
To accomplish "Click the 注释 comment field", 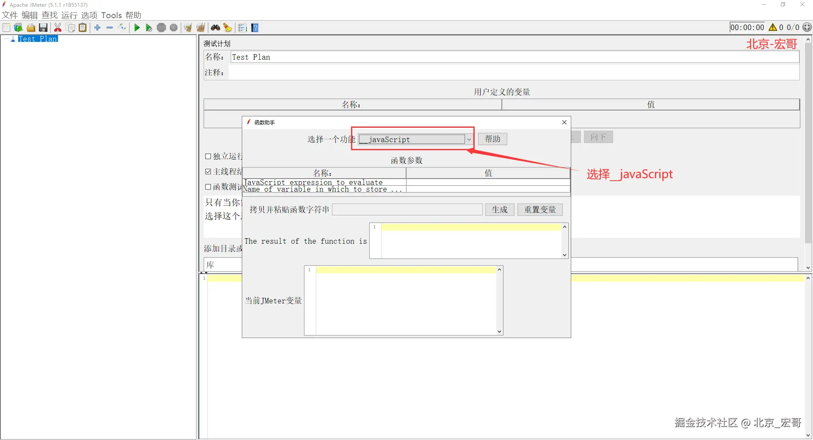I will tap(514, 73).
